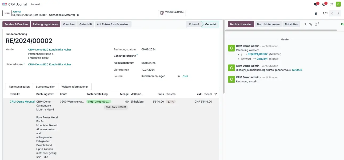Open the Verkaufsaufträge smart button
The image size is (344, 160).
tap(172, 13)
